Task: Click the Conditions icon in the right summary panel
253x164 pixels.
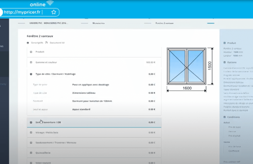Action: pyautogui.click(x=224, y=117)
